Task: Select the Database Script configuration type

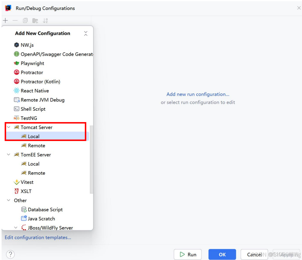Action: tap(44, 209)
